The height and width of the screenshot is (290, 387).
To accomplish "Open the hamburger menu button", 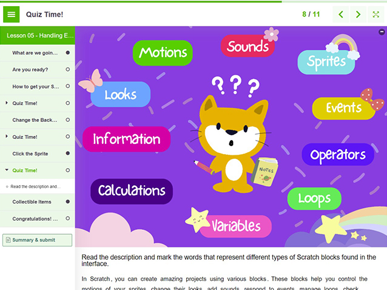I will click(x=12, y=14).
